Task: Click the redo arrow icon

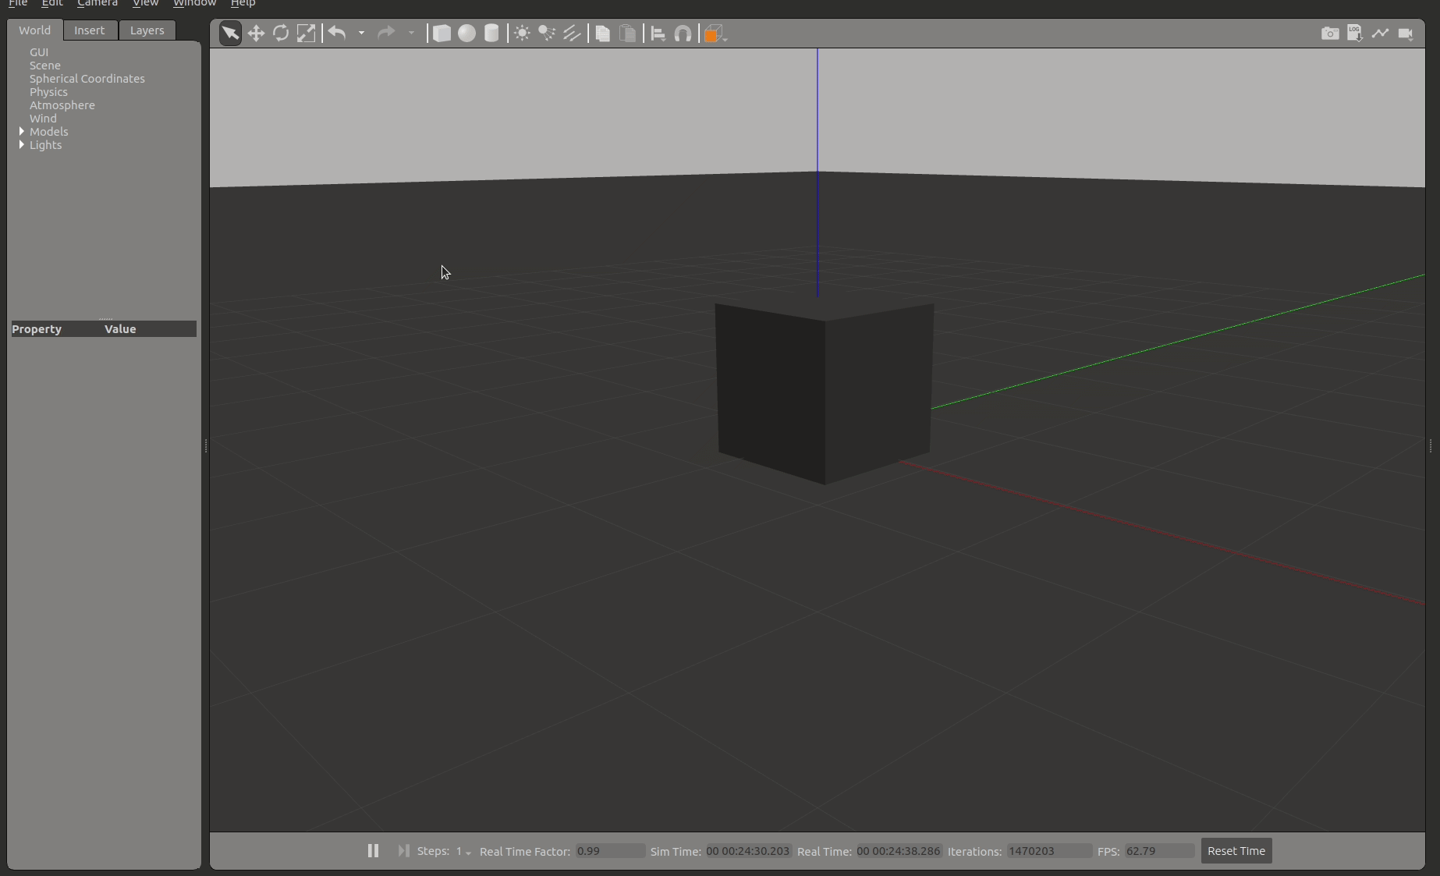Action: [386, 33]
